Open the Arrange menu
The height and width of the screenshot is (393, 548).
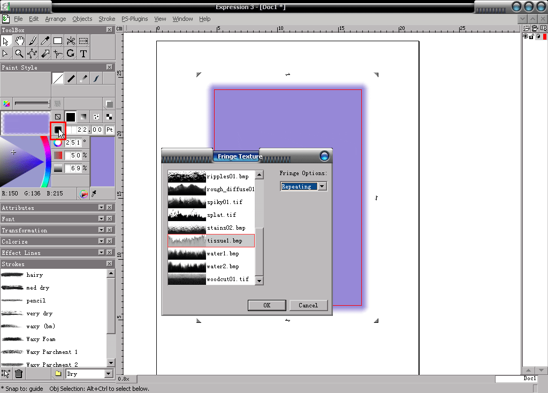click(55, 19)
